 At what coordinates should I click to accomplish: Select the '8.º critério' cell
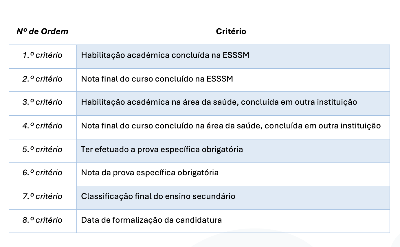(x=42, y=220)
